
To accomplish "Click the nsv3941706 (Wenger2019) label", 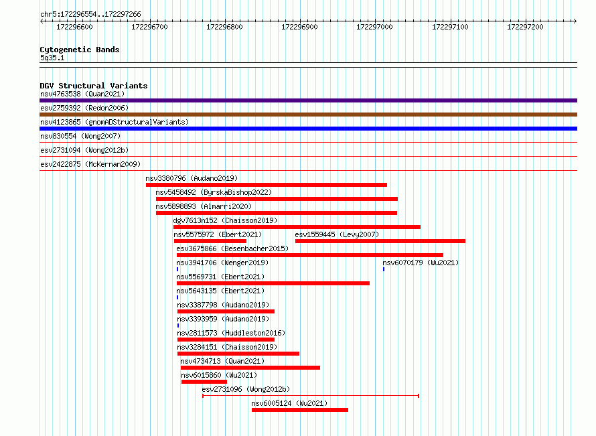I will pos(222,263).
